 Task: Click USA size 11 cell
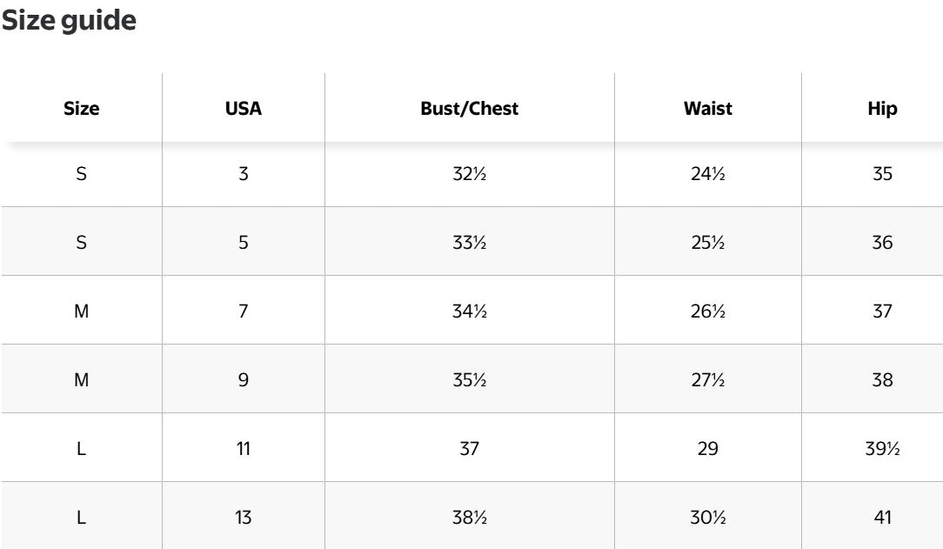point(244,449)
